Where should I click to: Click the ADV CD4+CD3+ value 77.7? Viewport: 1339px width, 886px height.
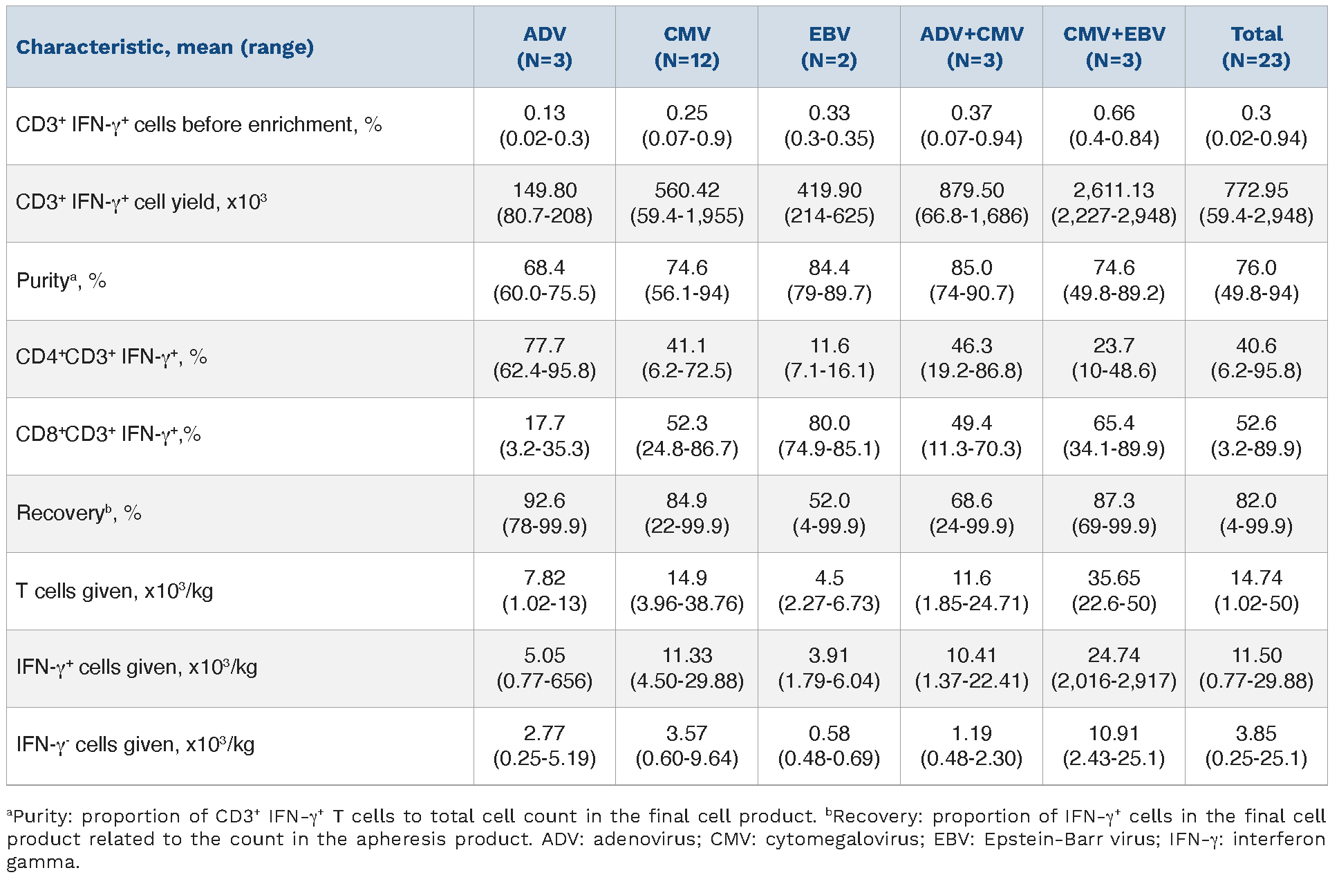point(545,346)
